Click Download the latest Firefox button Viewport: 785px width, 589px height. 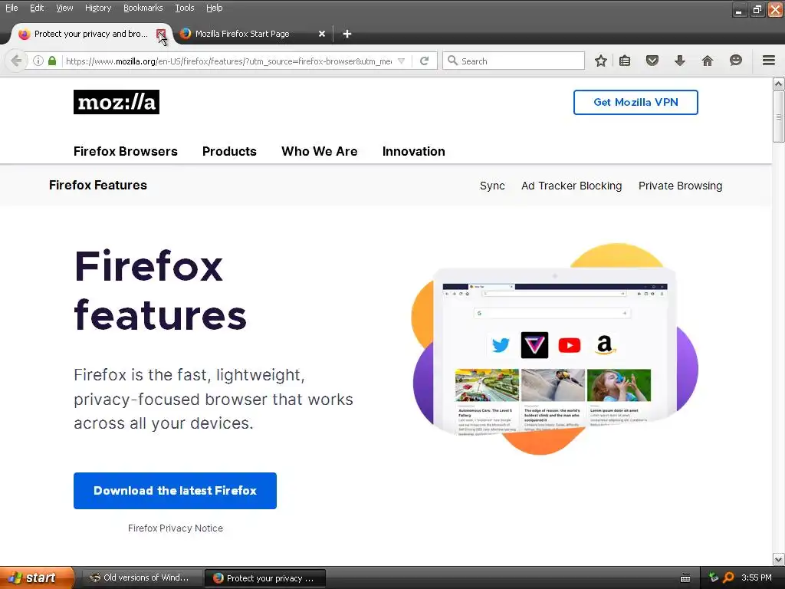(175, 491)
